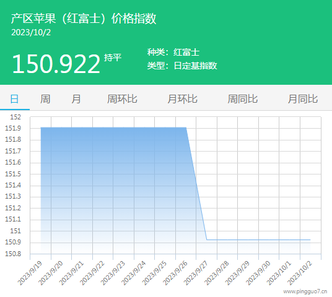Open the 周同比 tab
The image size is (332, 297).
pos(243,99)
